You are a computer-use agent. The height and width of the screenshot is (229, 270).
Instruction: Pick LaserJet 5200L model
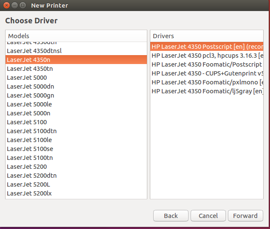76,184
